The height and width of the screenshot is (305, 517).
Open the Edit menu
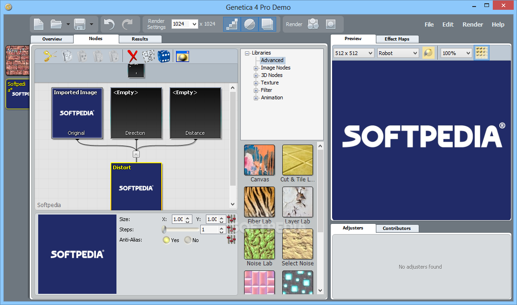pyautogui.click(x=448, y=24)
